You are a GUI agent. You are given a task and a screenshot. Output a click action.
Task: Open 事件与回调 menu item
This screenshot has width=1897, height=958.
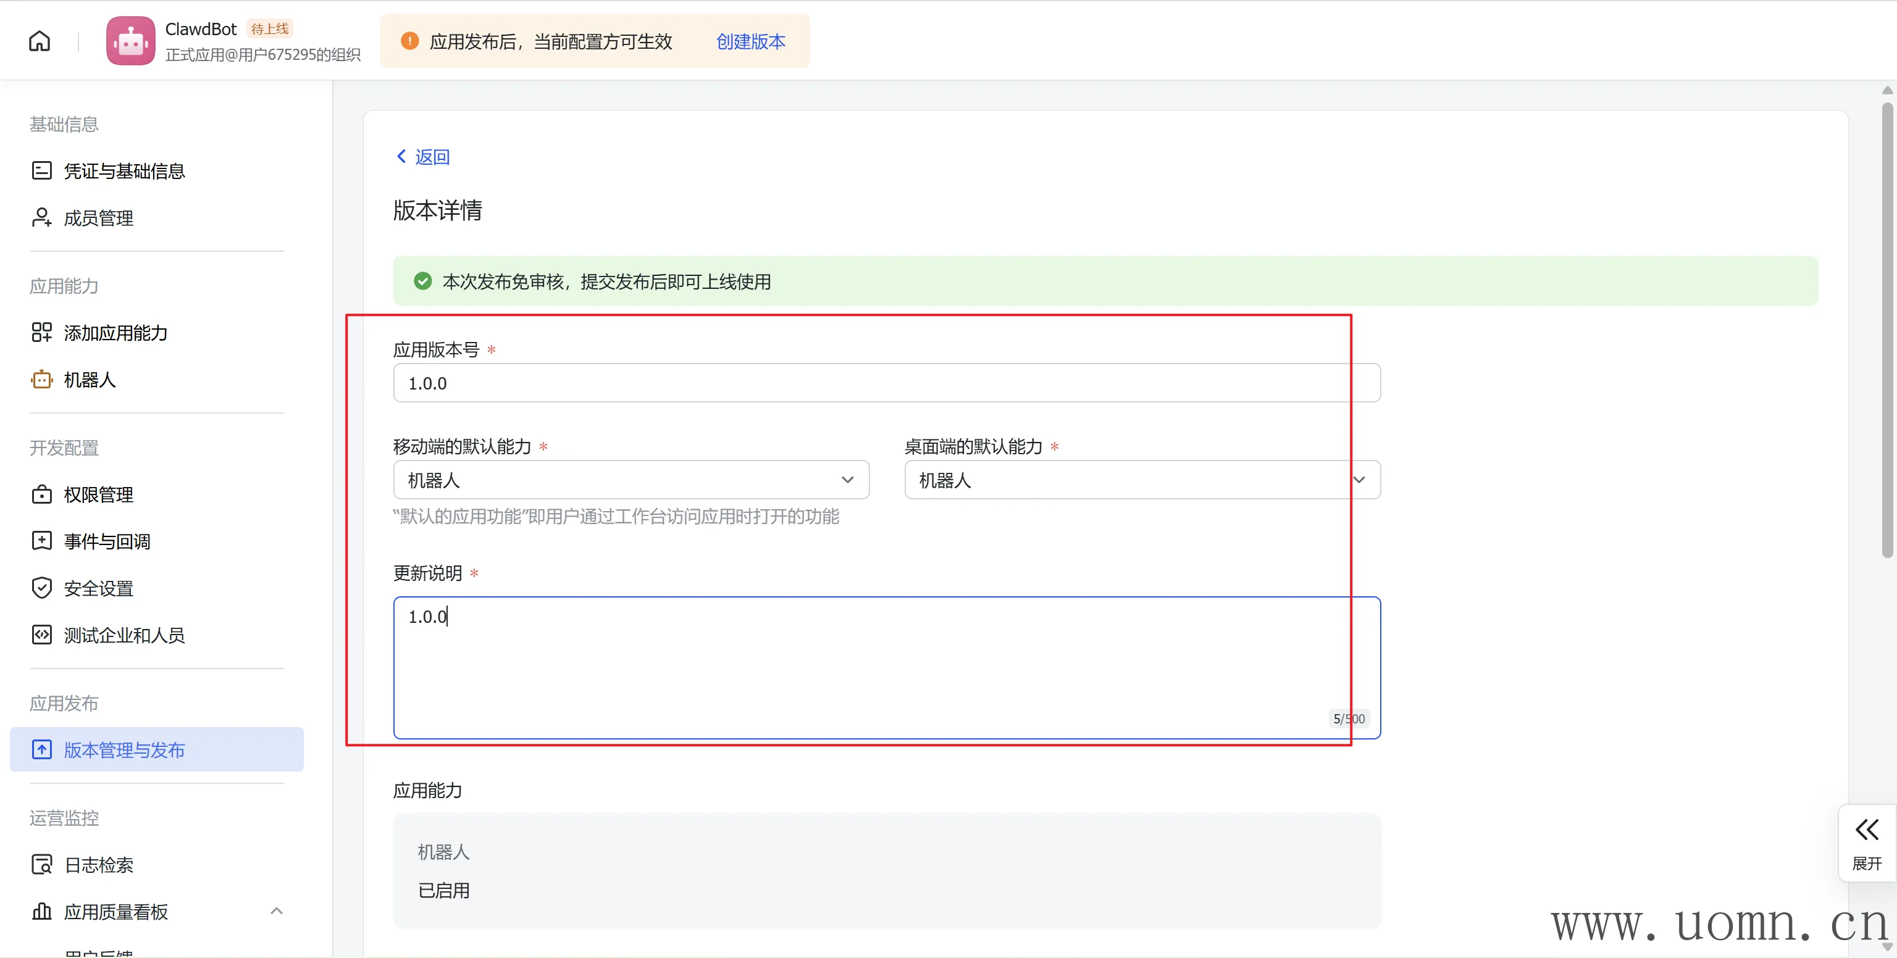pos(107,542)
